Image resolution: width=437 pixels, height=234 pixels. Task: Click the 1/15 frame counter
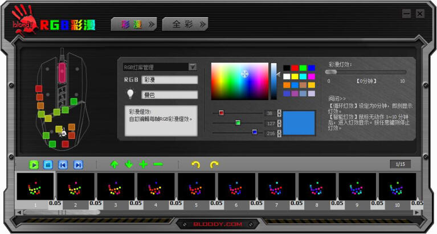[400, 164]
